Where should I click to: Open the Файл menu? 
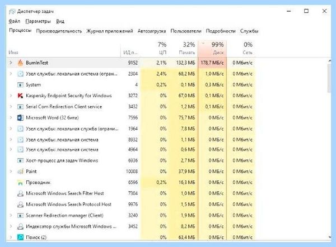coord(15,21)
